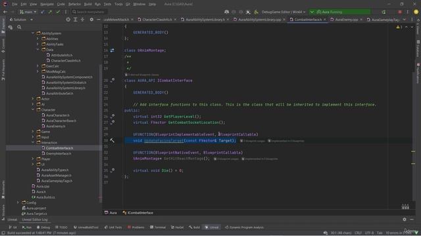Click the expand all icon in Solution panel
The height and width of the screenshot is (236, 421).
click(76, 20)
